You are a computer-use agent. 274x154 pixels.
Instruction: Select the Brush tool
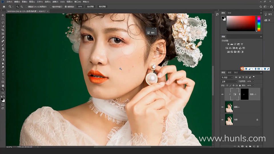[x=3, y=45]
